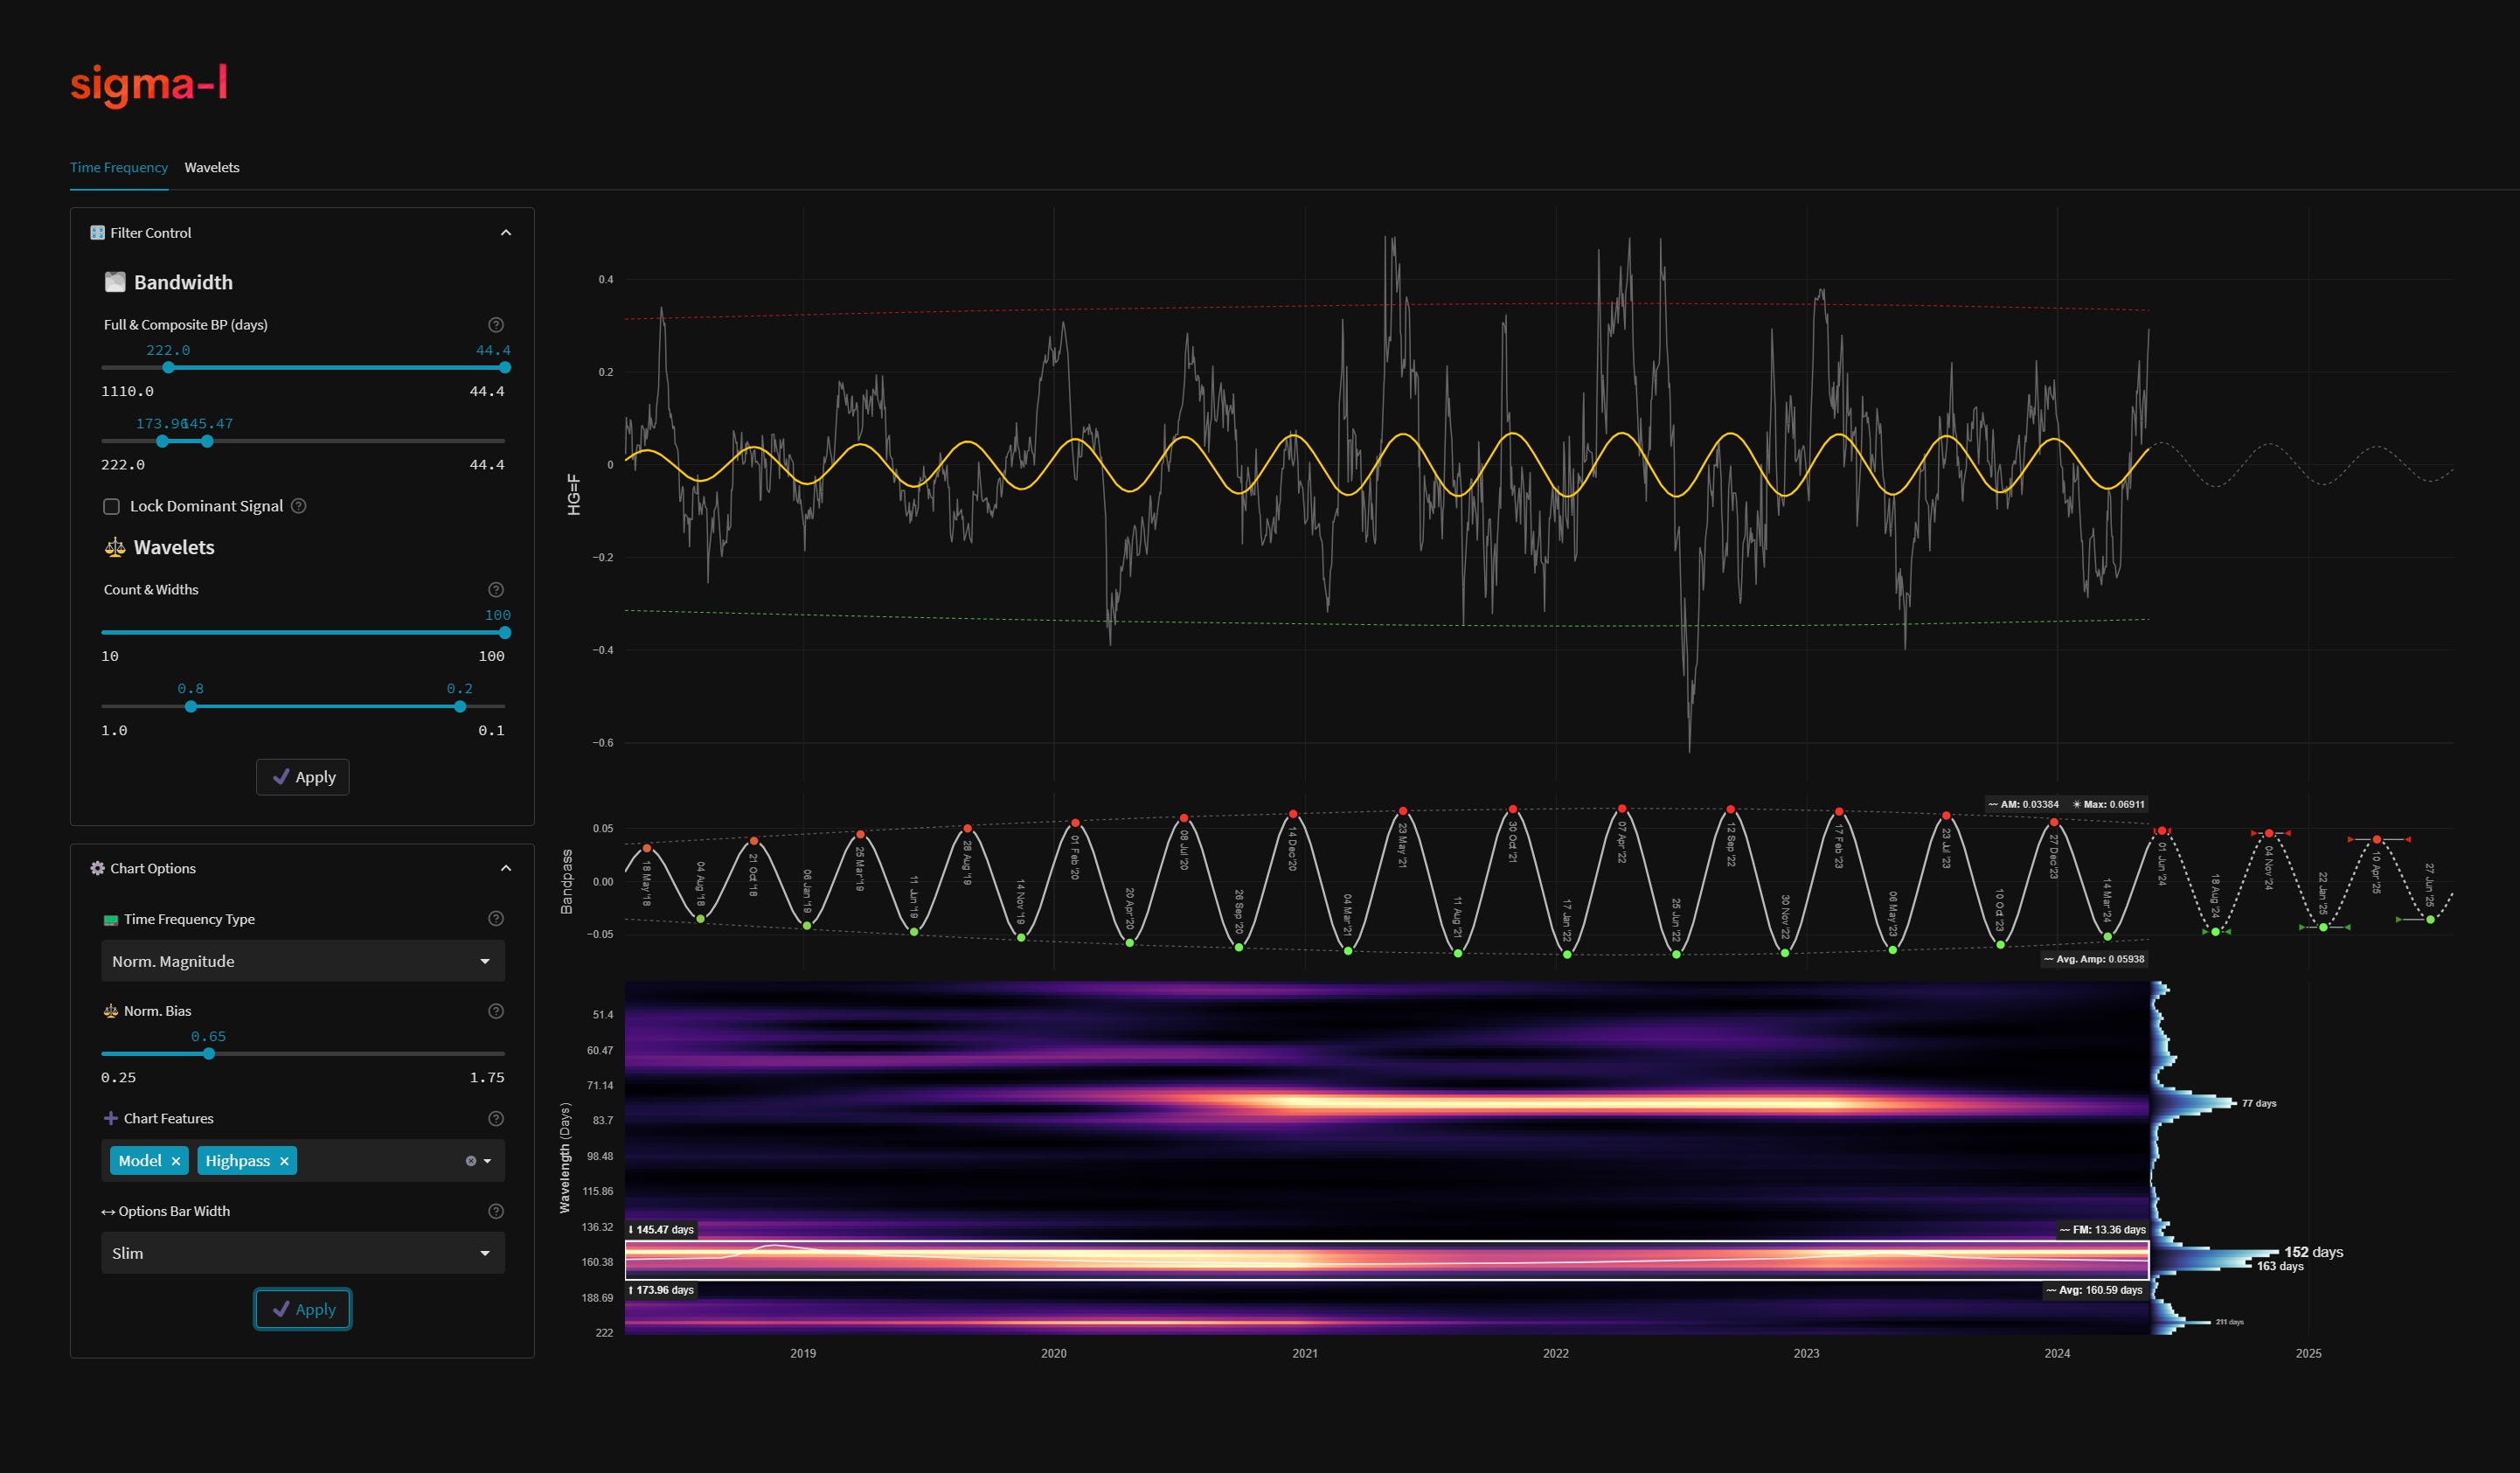Click the 44.4 right handle of Full BP slider
Viewport: 2520px width, 1473px height.
(x=505, y=368)
